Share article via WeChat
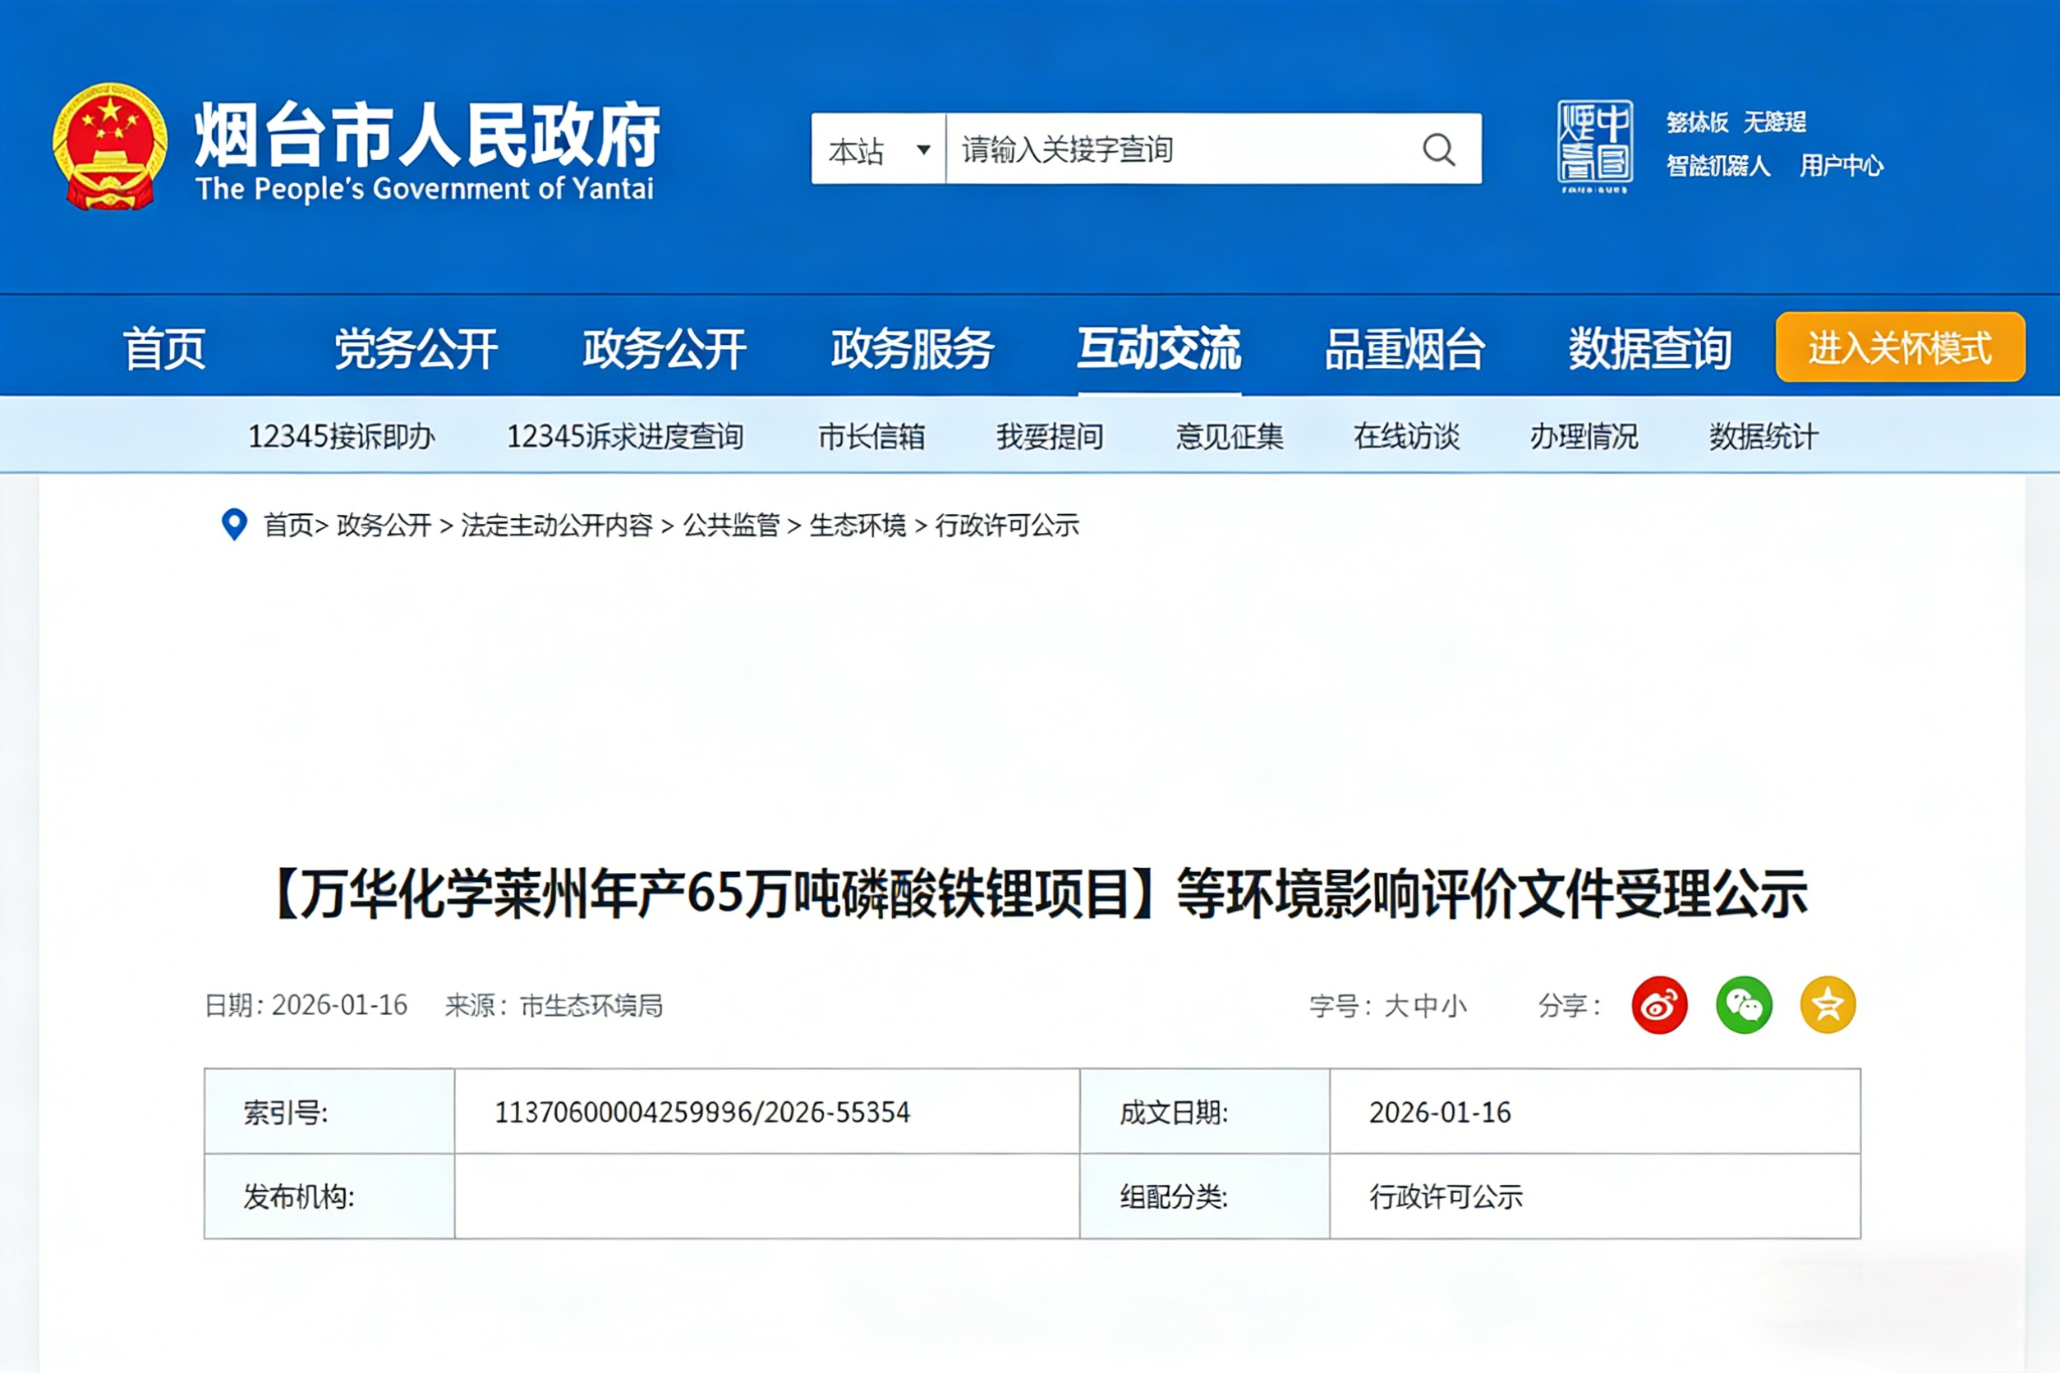The height and width of the screenshot is (1373, 2060). tap(1744, 1005)
